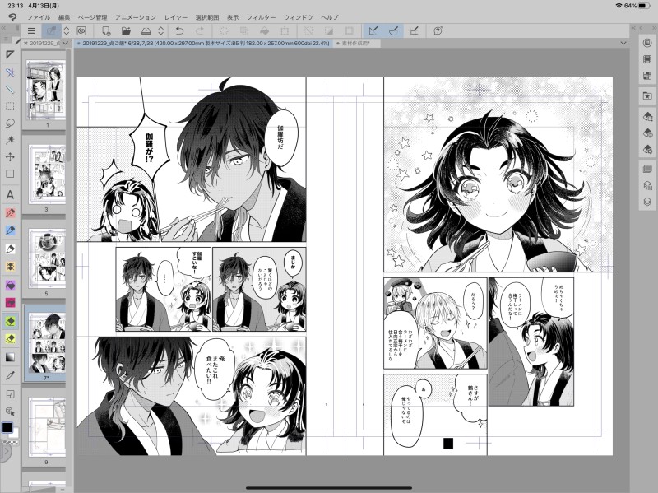Open the Clip Studio launcher icon
The height and width of the screenshot is (493, 658).
point(81,30)
